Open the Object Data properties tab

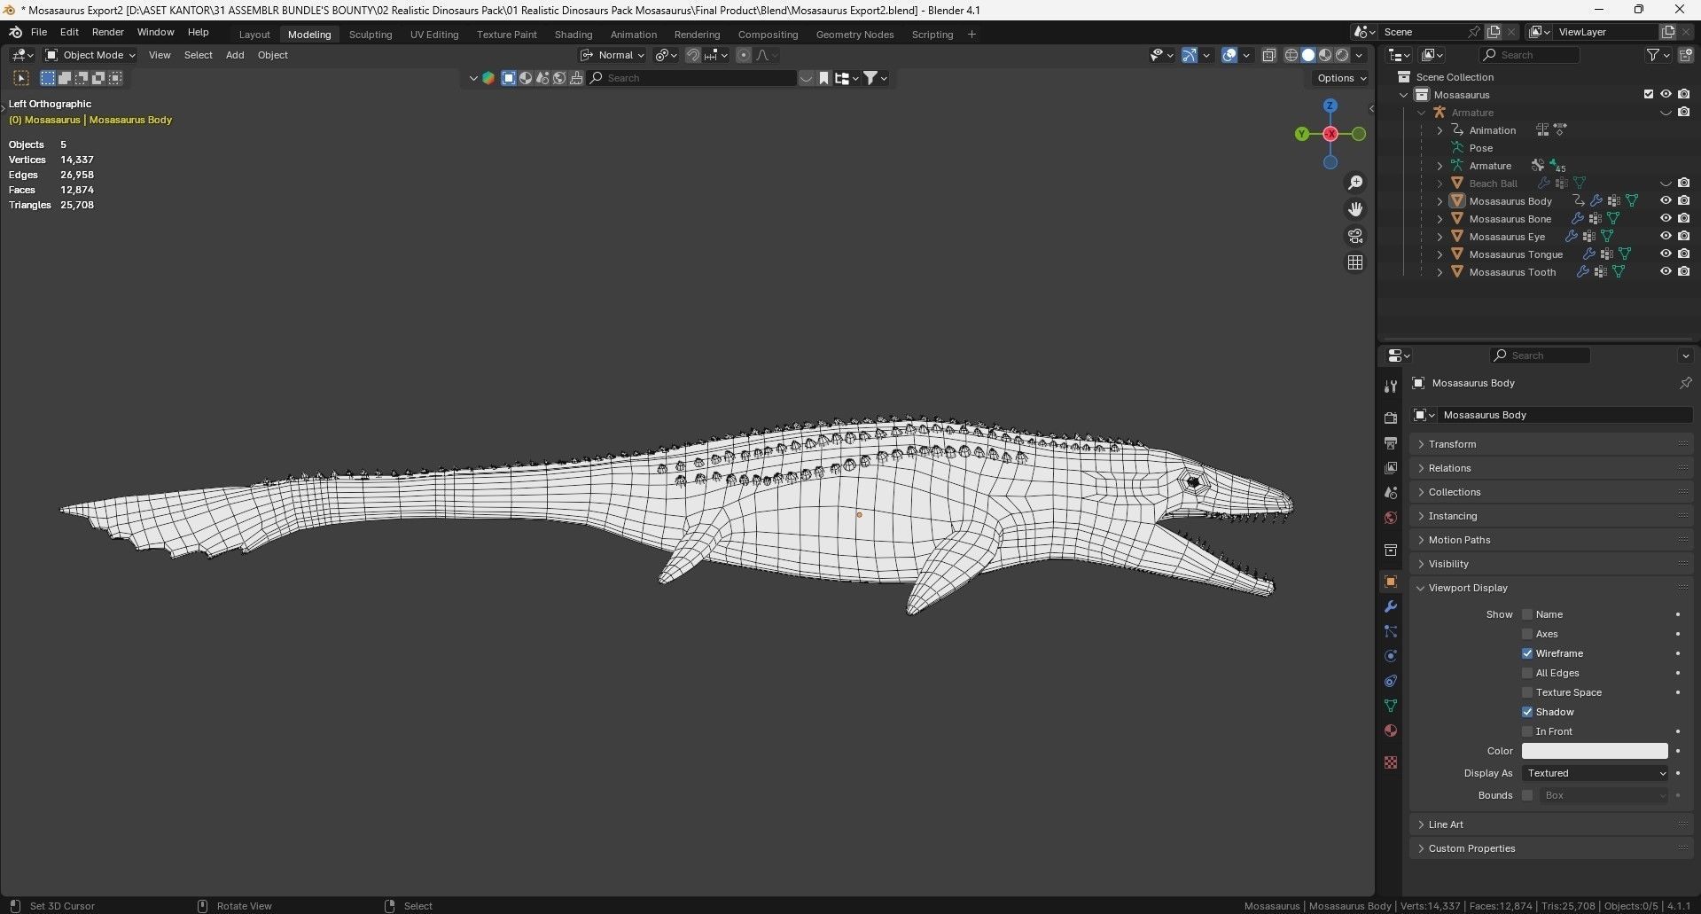(x=1390, y=706)
